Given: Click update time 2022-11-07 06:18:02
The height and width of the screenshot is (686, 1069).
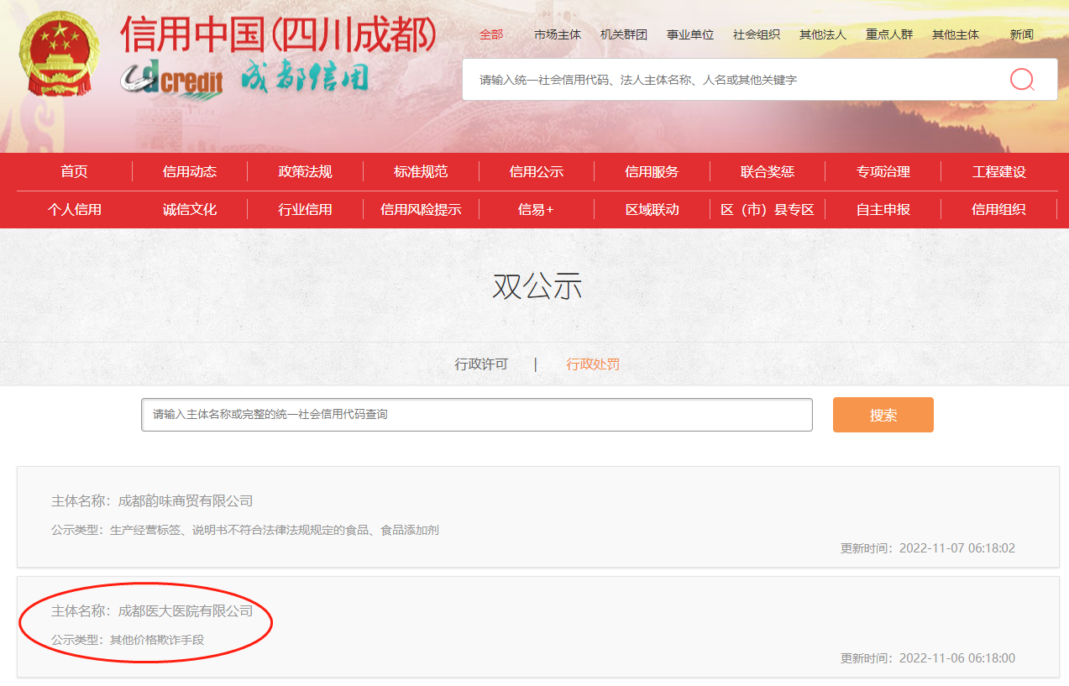Looking at the screenshot, I should pos(928,548).
